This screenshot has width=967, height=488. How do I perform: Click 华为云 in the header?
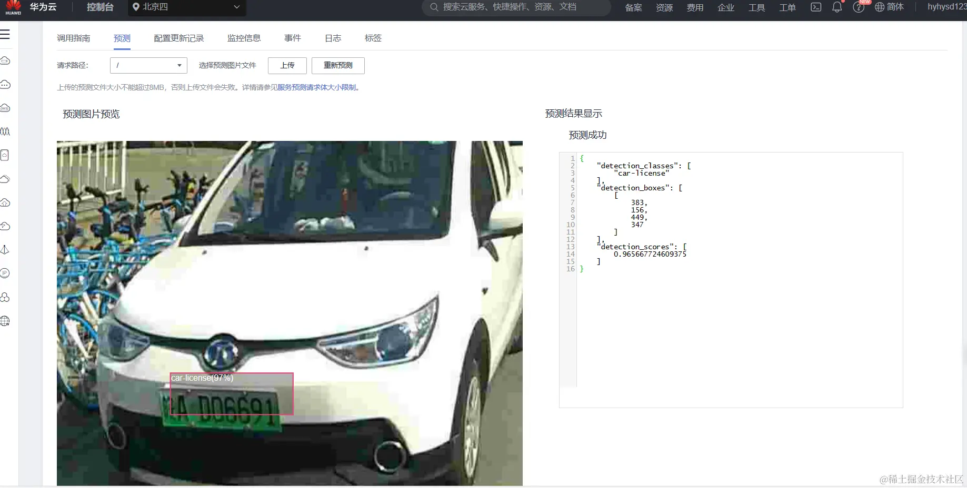click(x=43, y=7)
